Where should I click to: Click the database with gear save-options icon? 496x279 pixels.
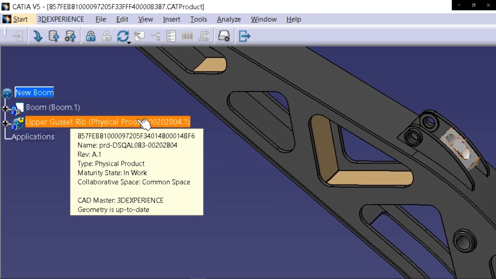pyautogui.click(x=70, y=36)
